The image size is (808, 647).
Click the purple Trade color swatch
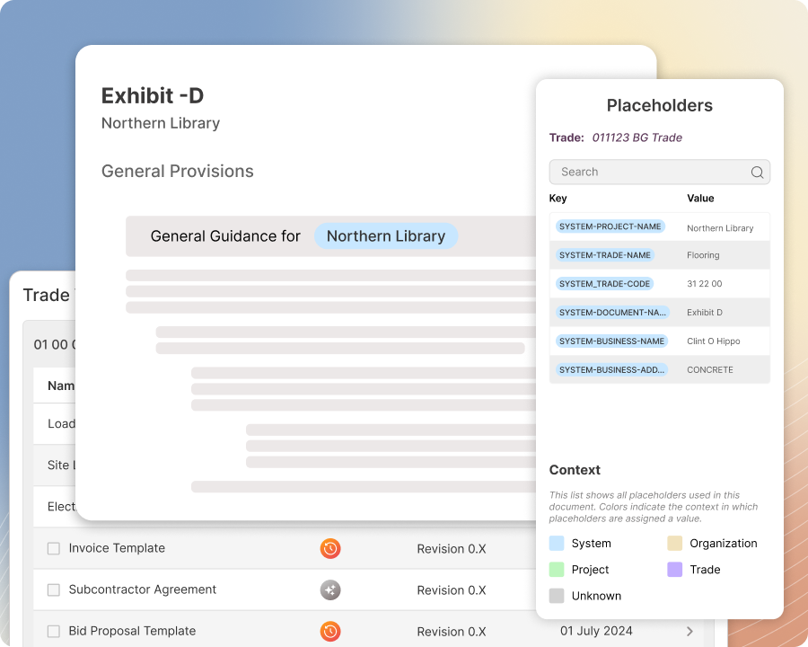(674, 570)
